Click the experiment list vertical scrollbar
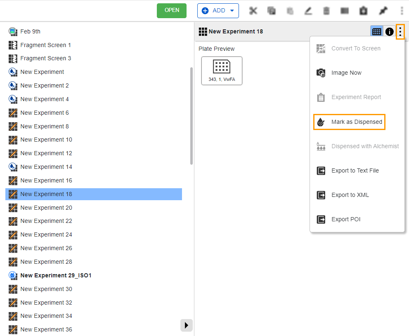Screen dimensions: 409x336 point(191,116)
